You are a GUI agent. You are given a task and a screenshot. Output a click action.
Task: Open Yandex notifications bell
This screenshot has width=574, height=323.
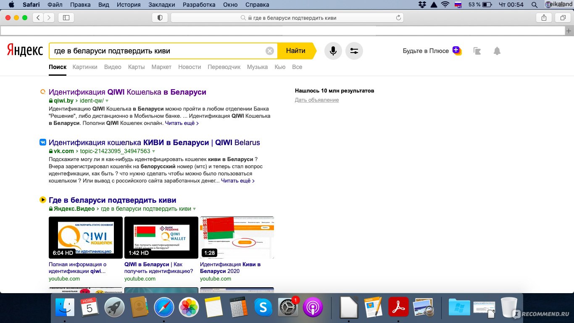[497, 51]
